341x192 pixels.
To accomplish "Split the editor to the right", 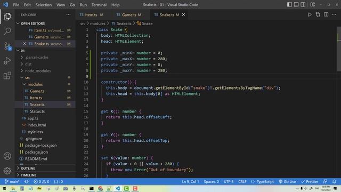I will (x=326, y=15).
